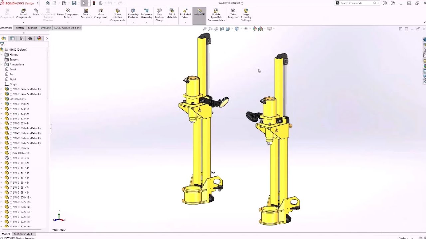Go to the Home icon

pos(48,3)
